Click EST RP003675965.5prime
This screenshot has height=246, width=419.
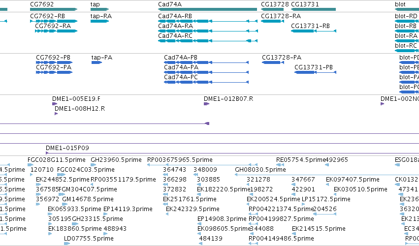(202, 165)
